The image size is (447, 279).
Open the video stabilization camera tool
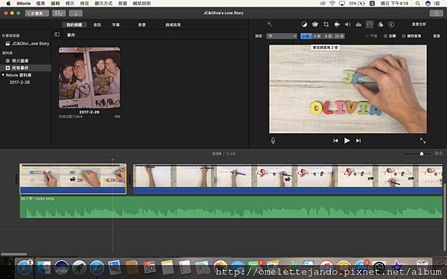tap(337, 25)
